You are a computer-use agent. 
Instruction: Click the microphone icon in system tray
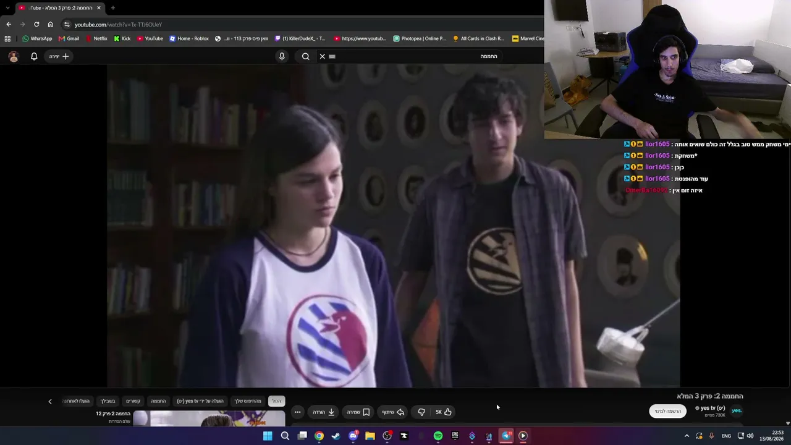(x=711, y=436)
